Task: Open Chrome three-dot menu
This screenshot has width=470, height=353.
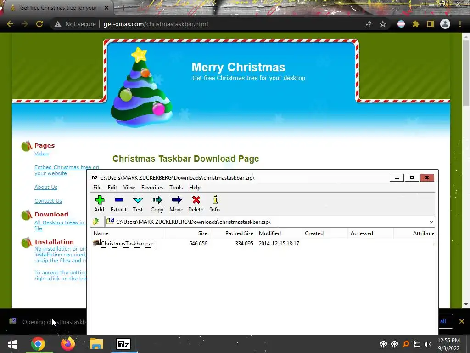Action: click(460, 24)
